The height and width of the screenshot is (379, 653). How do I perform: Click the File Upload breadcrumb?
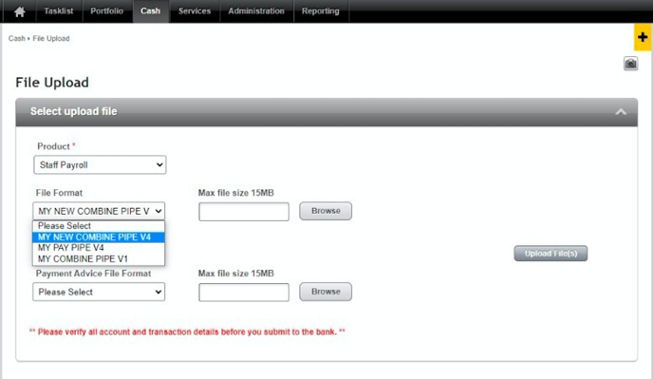pos(51,38)
